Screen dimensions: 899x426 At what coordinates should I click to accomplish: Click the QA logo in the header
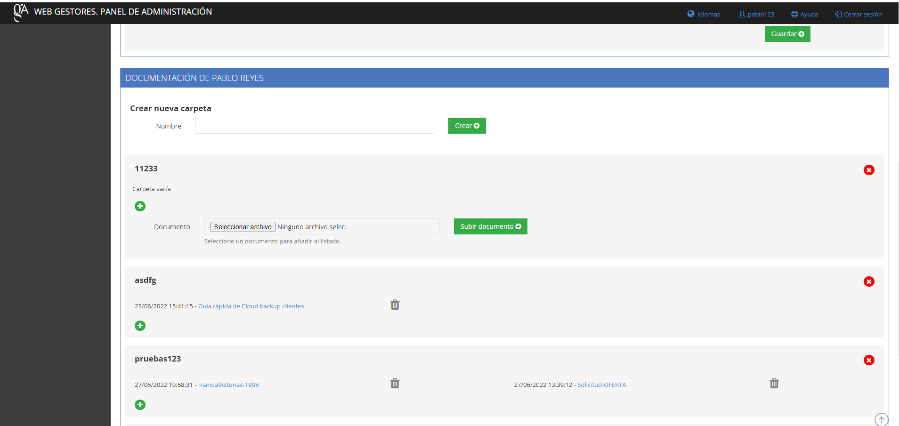coord(21,12)
